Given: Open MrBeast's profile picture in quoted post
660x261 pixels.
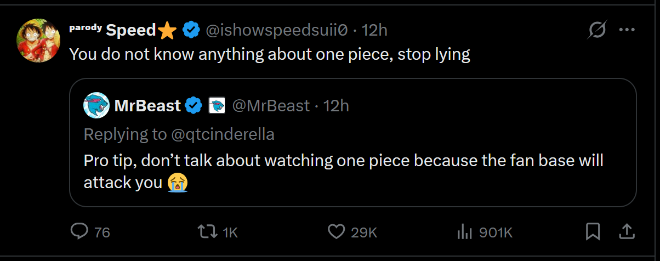Looking at the screenshot, I should [x=96, y=105].
